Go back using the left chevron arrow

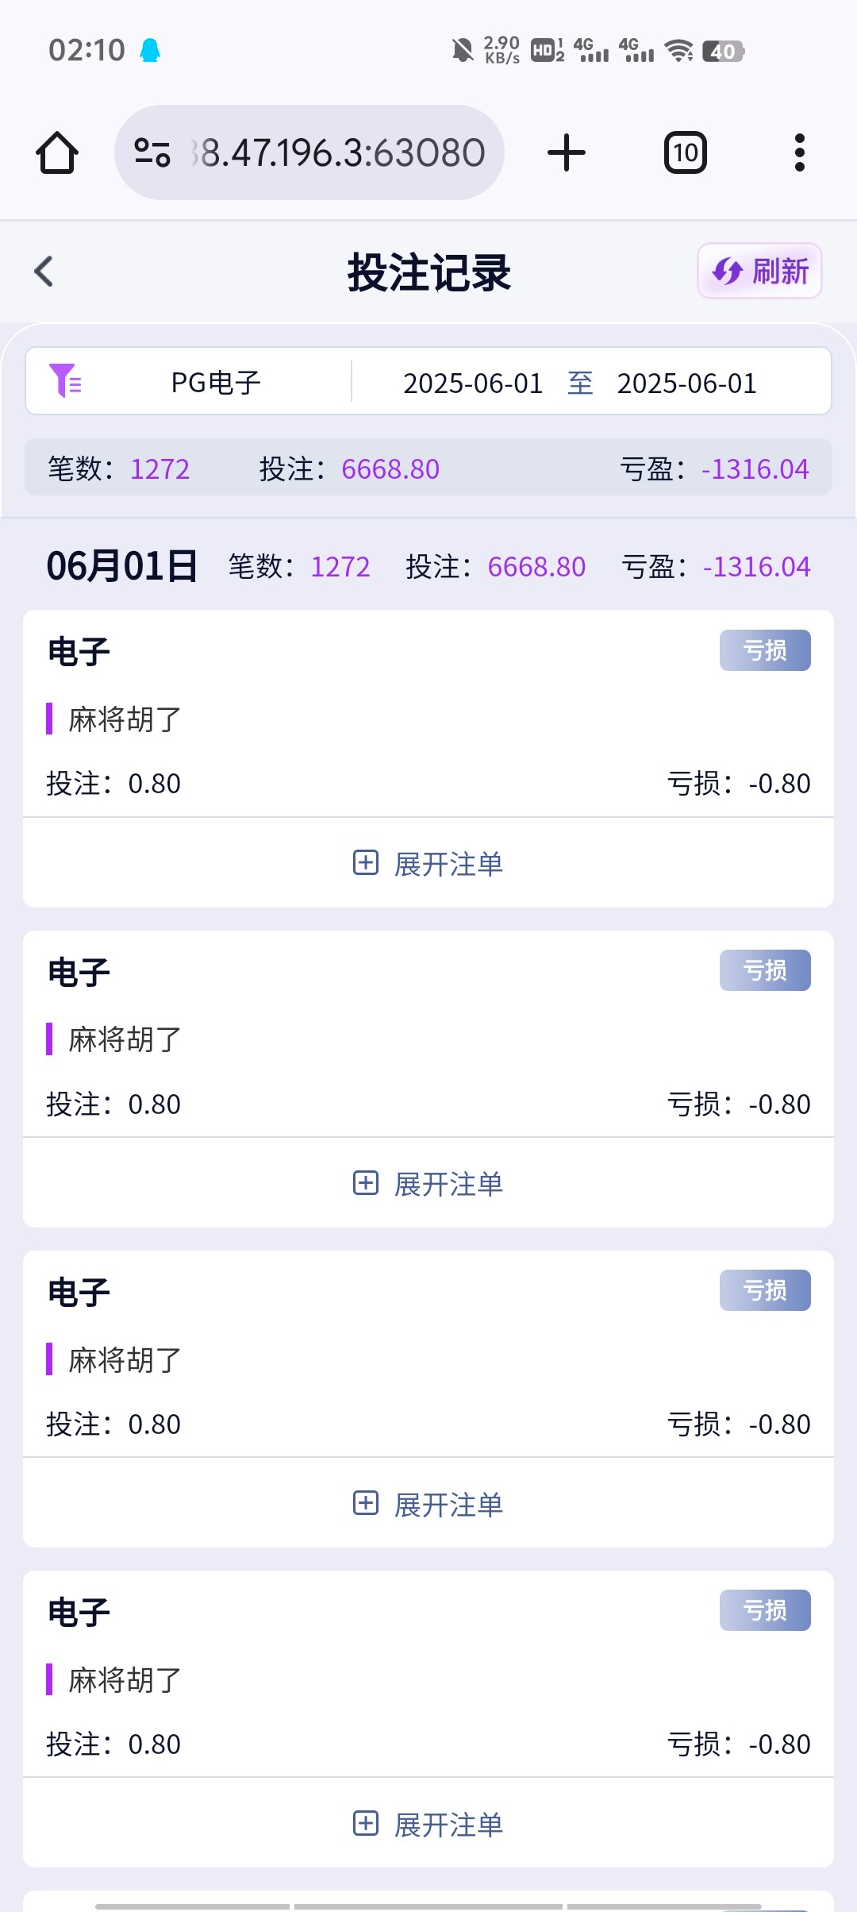point(44,272)
